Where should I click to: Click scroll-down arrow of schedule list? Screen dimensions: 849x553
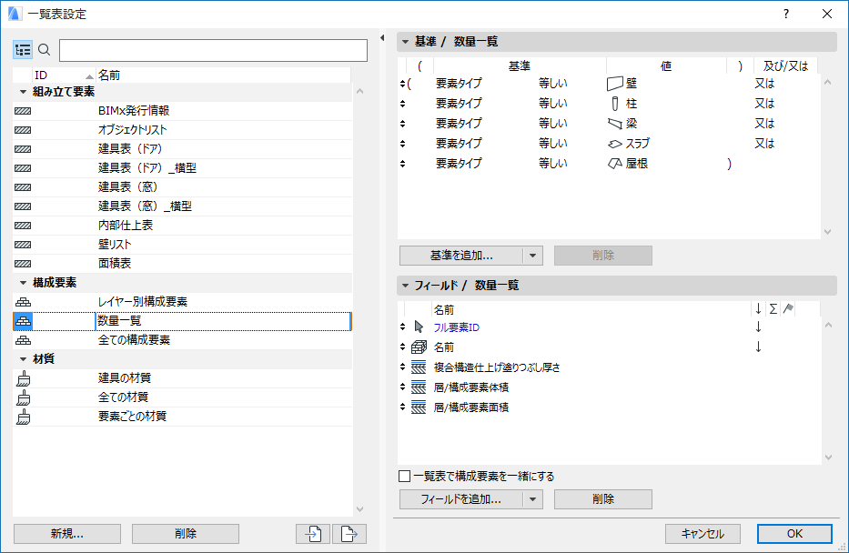point(360,509)
